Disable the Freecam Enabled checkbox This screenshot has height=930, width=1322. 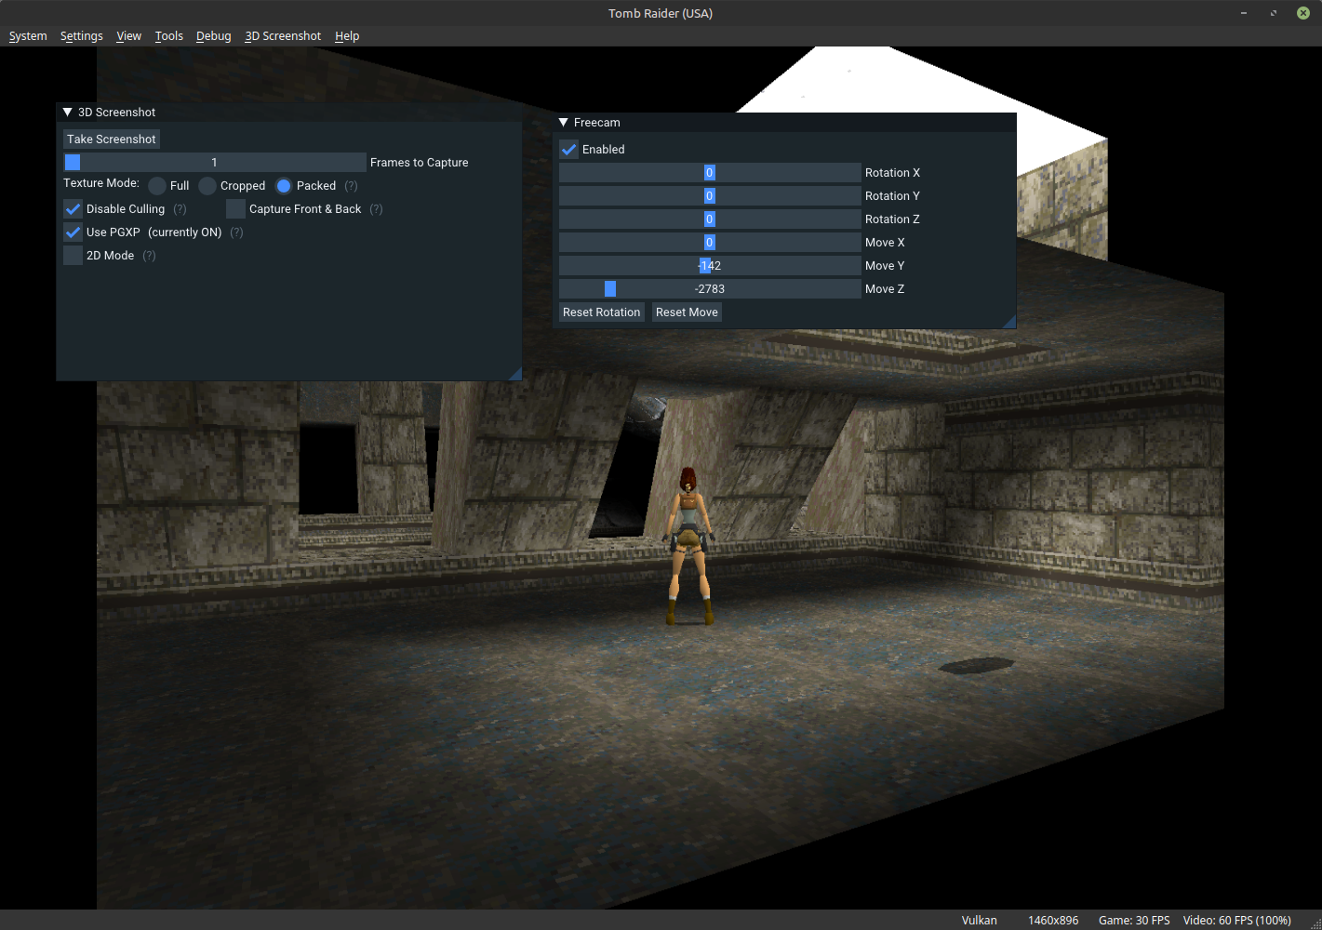click(568, 150)
